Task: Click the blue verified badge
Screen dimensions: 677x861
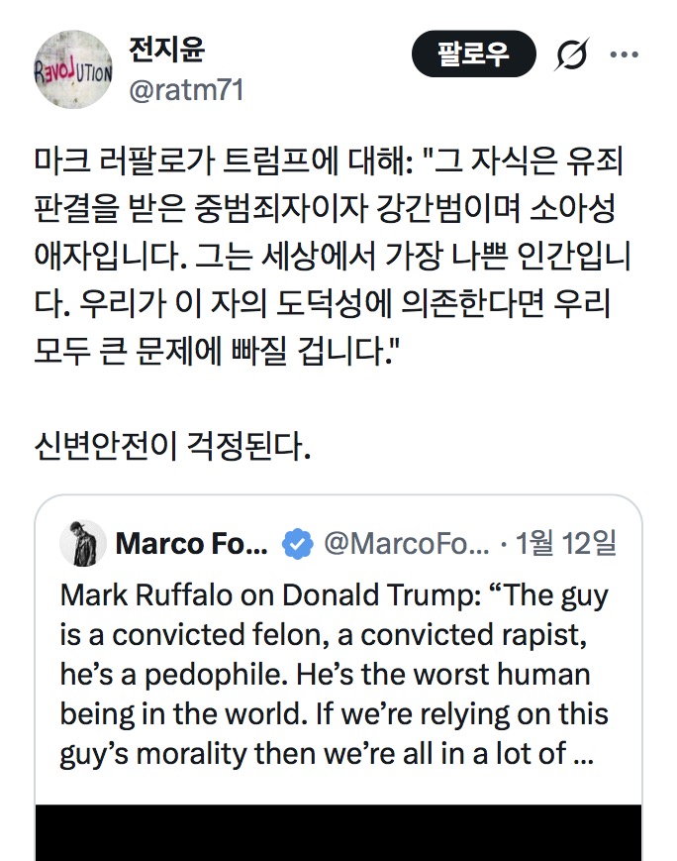Action: coord(297,544)
